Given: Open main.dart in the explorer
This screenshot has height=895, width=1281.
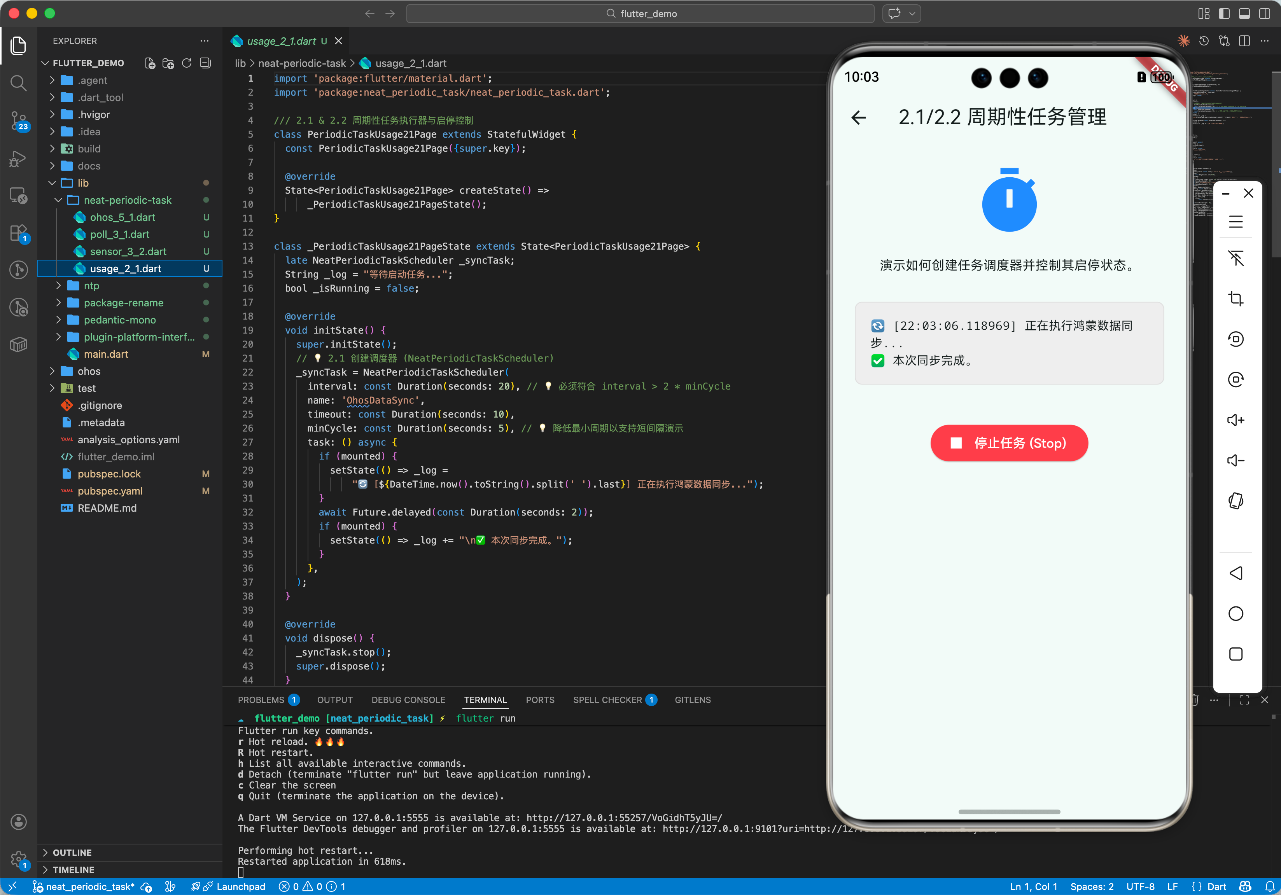Looking at the screenshot, I should (106, 354).
